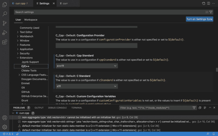Click the Configuration Provider text field
Viewport: 218px width, 136px height.
[96, 45]
